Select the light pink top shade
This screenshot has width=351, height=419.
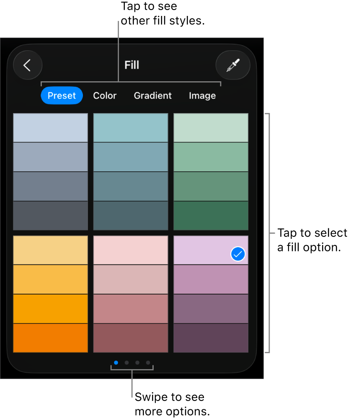(x=130, y=250)
